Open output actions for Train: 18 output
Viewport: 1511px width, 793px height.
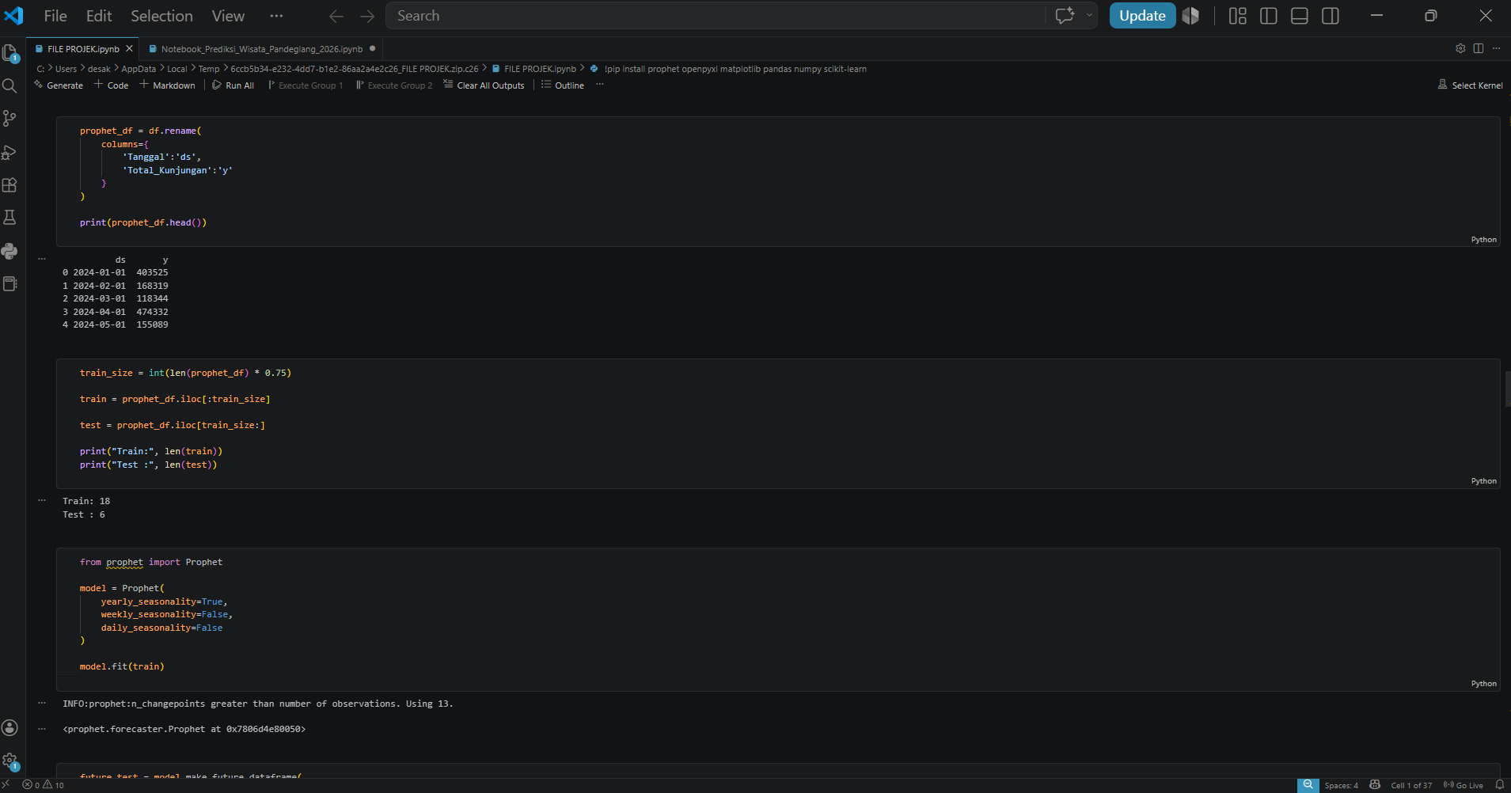click(x=42, y=500)
